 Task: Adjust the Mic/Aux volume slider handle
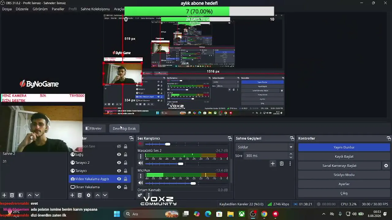(193, 183)
